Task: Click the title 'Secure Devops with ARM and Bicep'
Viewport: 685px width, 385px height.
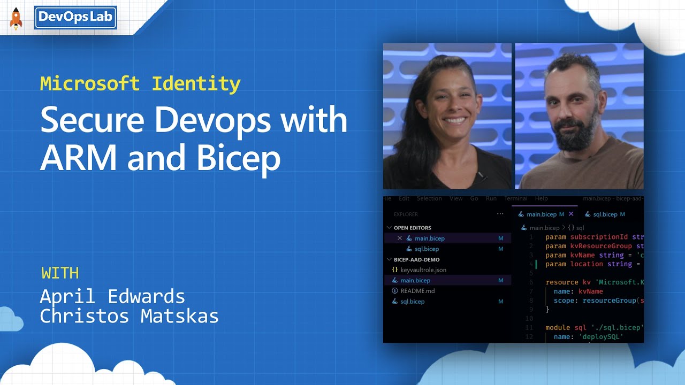Action: [194, 139]
